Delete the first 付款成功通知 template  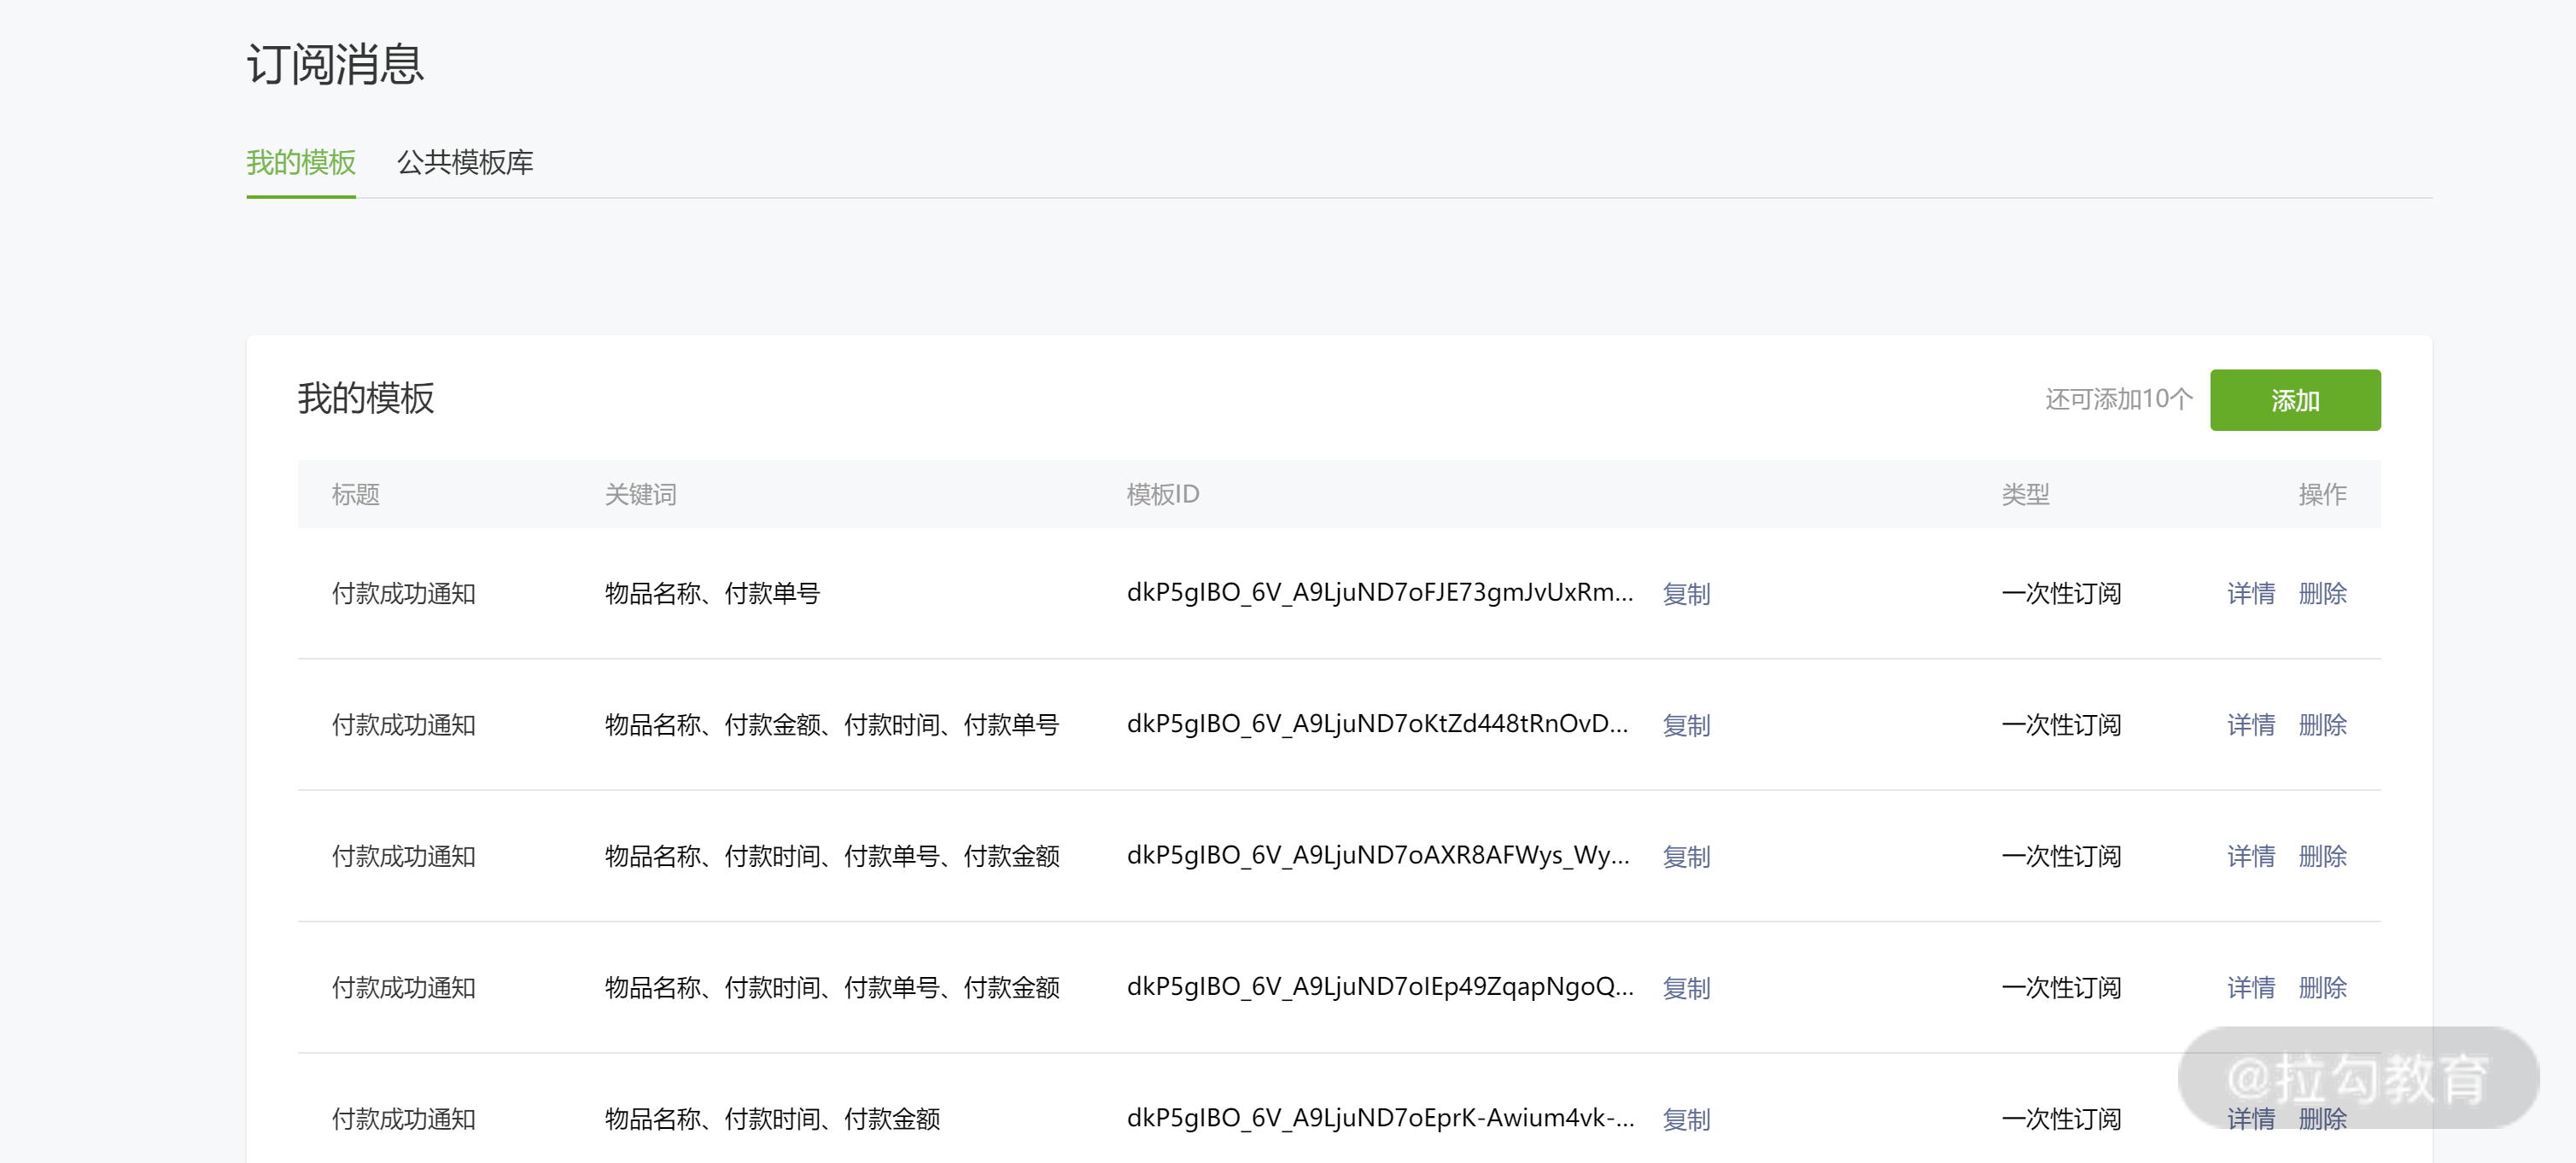coord(2322,594)
